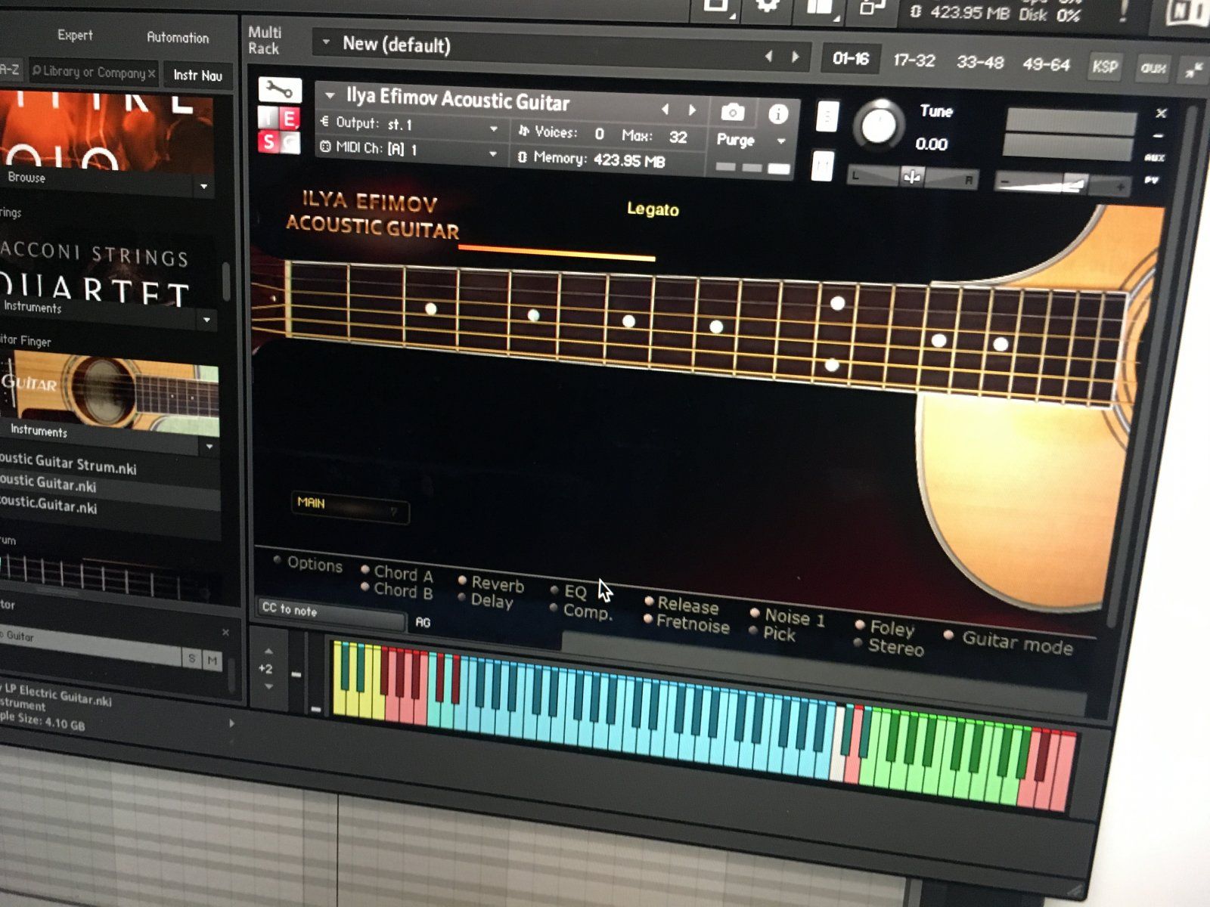The height and width of the screenshot is (907, 1210).
Task: Switch to the 01-16 rack page
Action: point(851,58)
